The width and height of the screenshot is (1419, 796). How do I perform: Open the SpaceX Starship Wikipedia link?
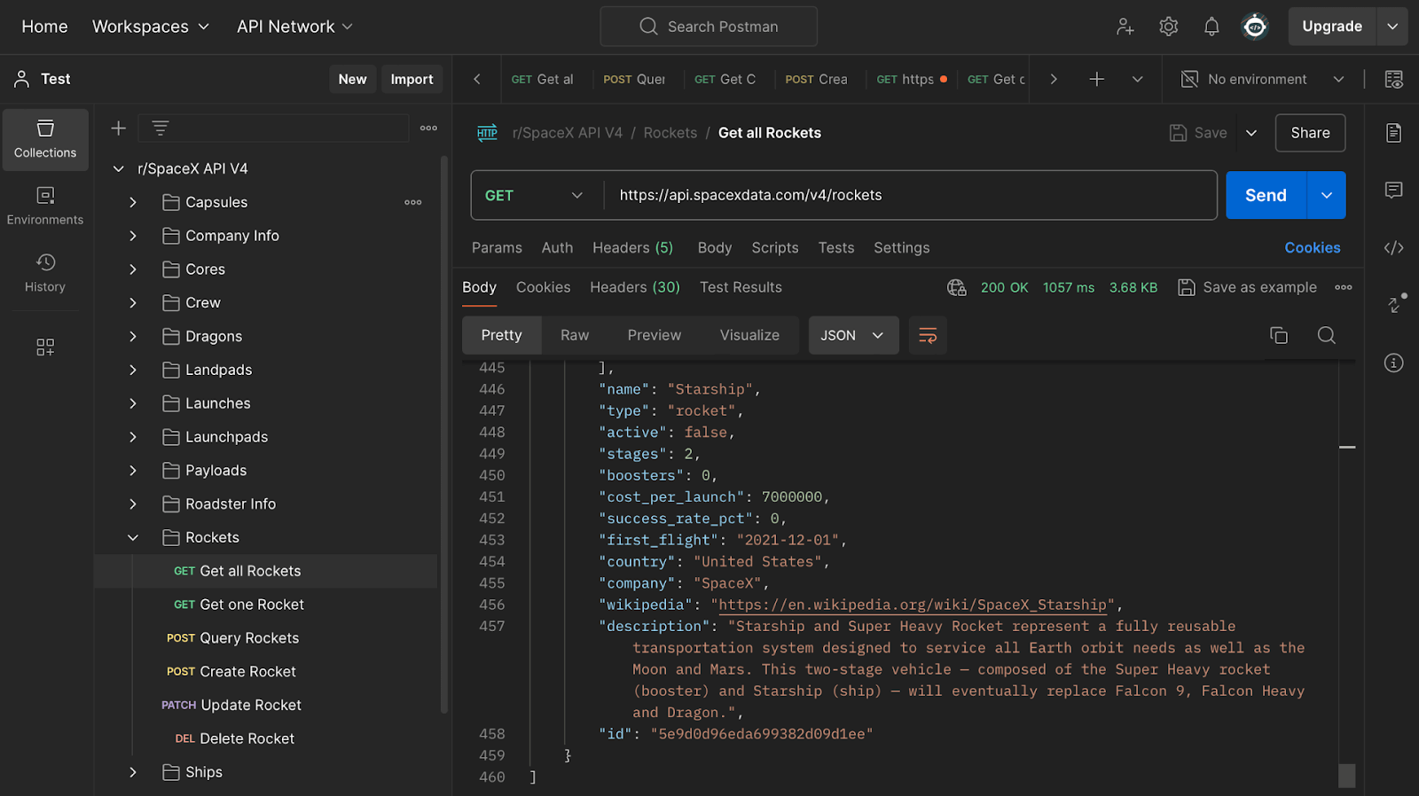coord(913,605)
